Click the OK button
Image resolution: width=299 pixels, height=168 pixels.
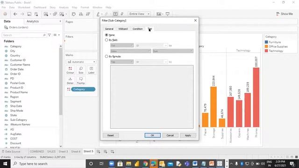(153, 135)
